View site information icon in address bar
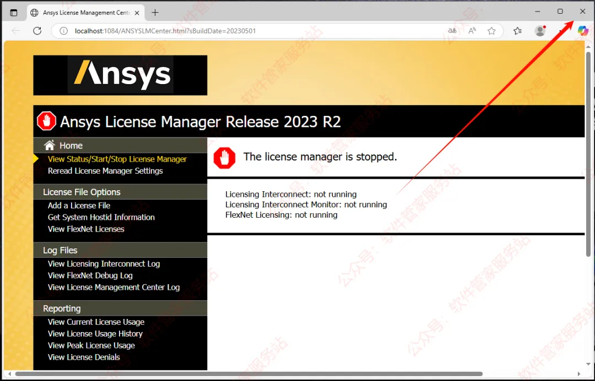The image size is (595, 381). click(64, 31)
